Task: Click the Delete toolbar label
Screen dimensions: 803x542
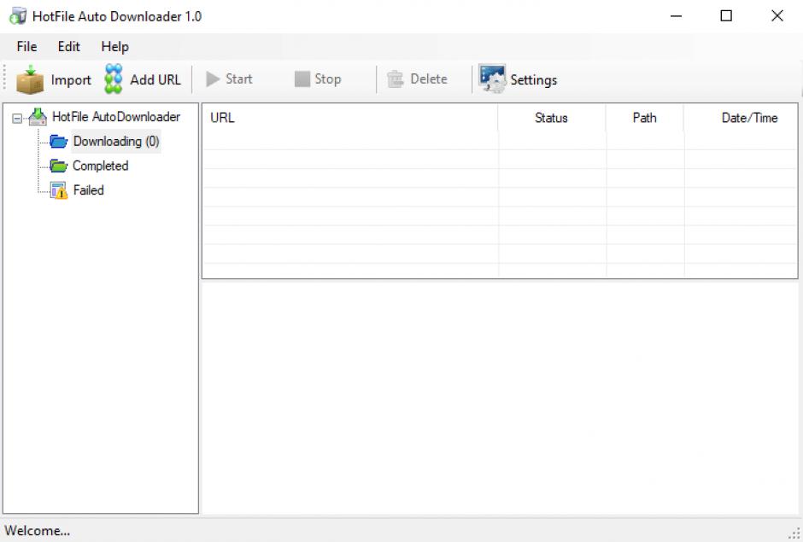Action: pos(429,79)
